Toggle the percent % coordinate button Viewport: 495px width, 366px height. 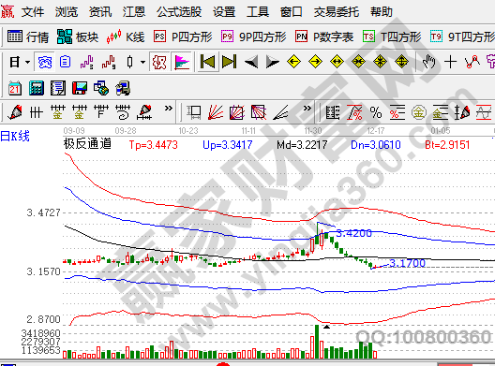[x=376, y=112]
